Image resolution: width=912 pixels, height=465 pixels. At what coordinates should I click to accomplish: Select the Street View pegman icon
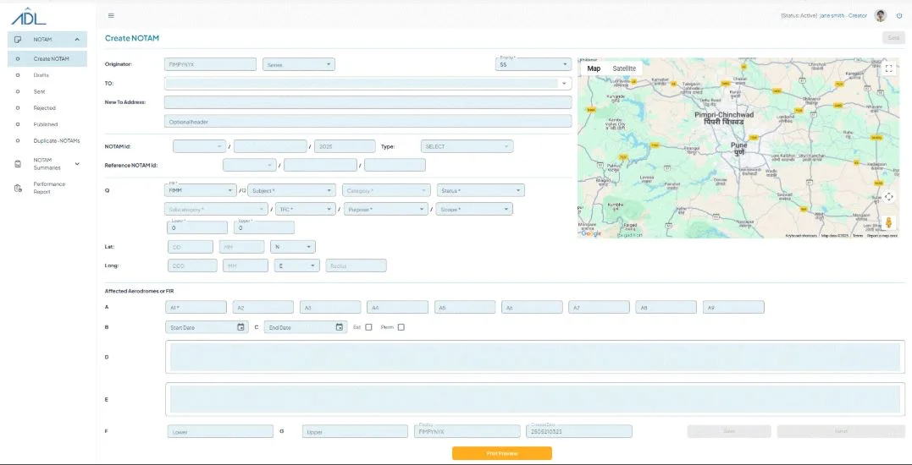888,223
